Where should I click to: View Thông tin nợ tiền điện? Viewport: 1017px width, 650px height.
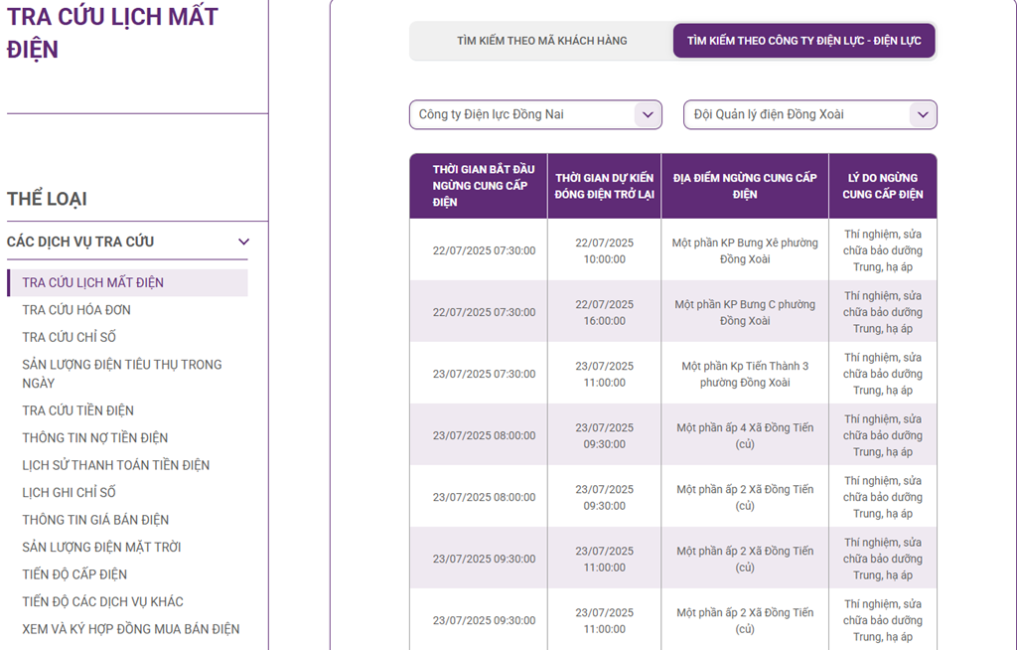(94, 438)
